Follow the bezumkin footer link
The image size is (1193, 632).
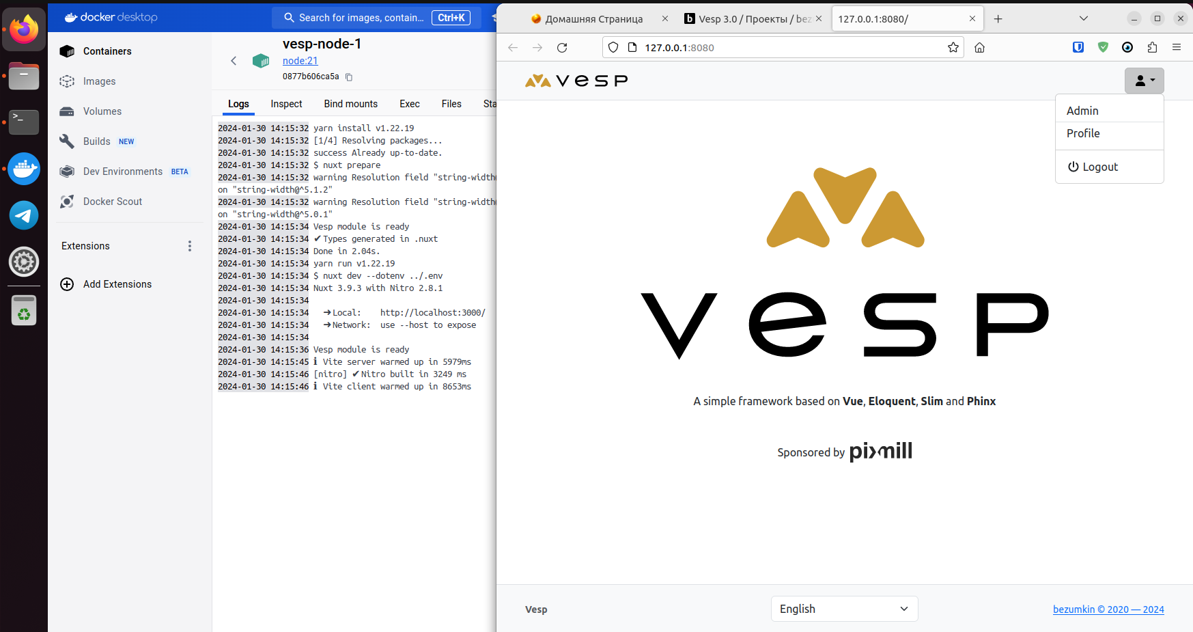1108,609
